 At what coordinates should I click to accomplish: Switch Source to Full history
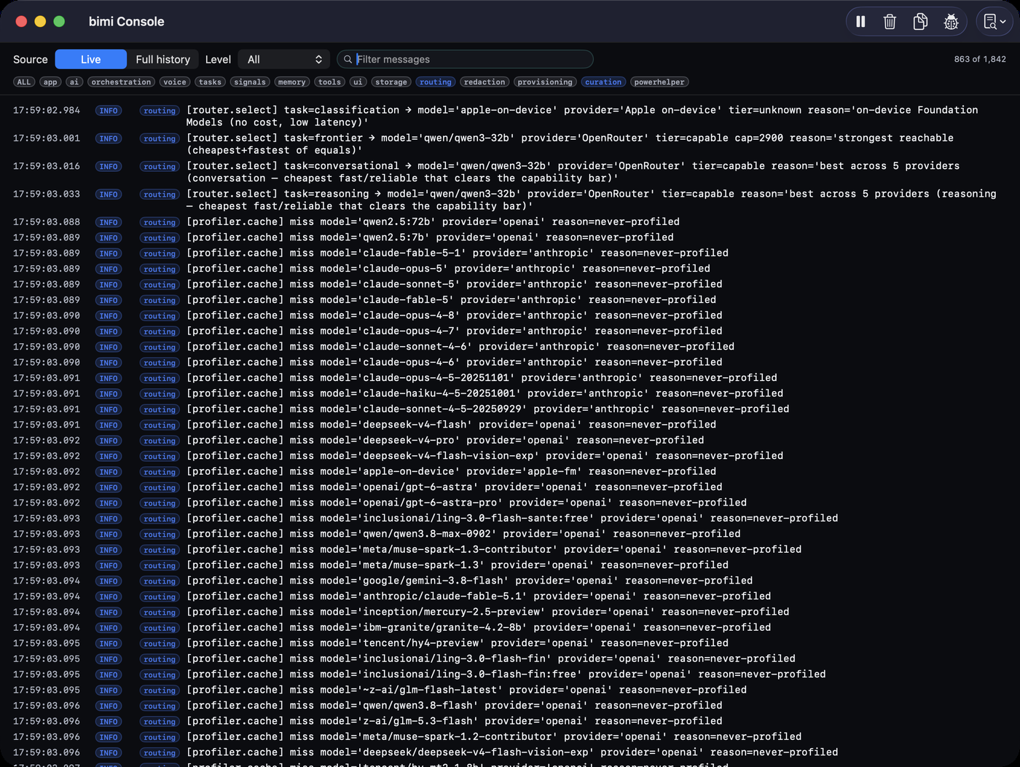pyautogui.click(x=162, y=60)
